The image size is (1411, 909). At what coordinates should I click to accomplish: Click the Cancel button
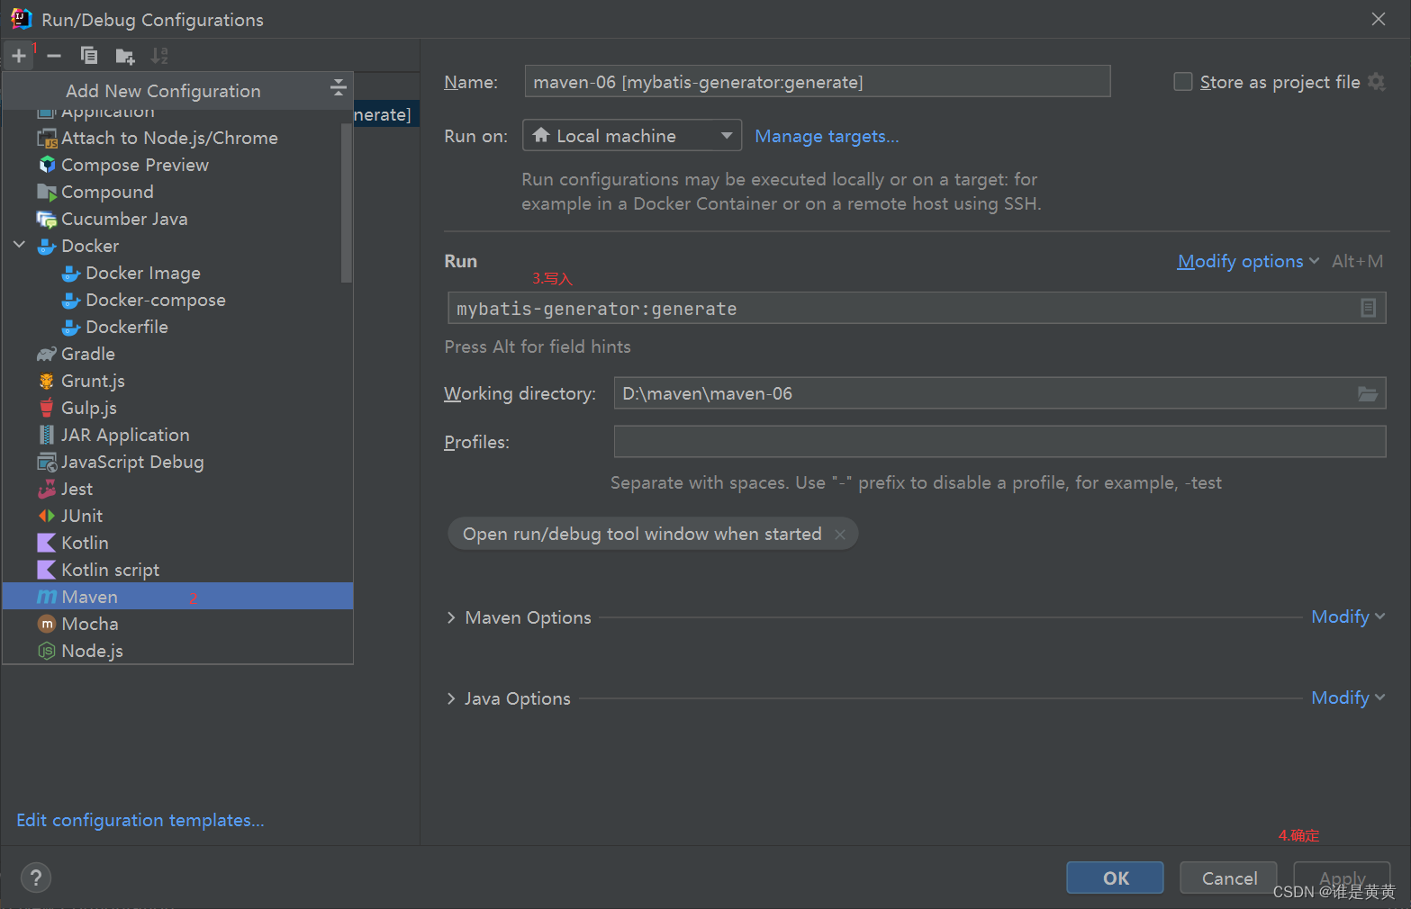[x=1229, y=877]
